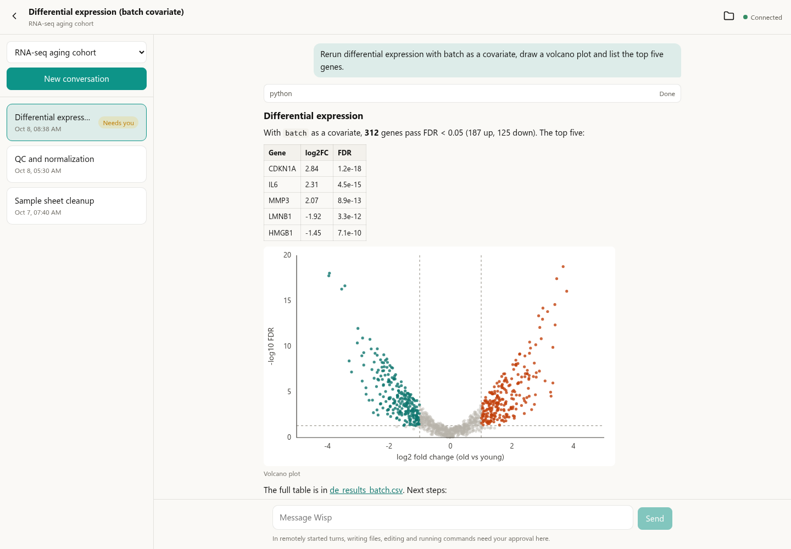The height and width of the screenshot is (549, 791).
Task: Select the 7.1e-10 FDR value
Action: coord(349,233)
